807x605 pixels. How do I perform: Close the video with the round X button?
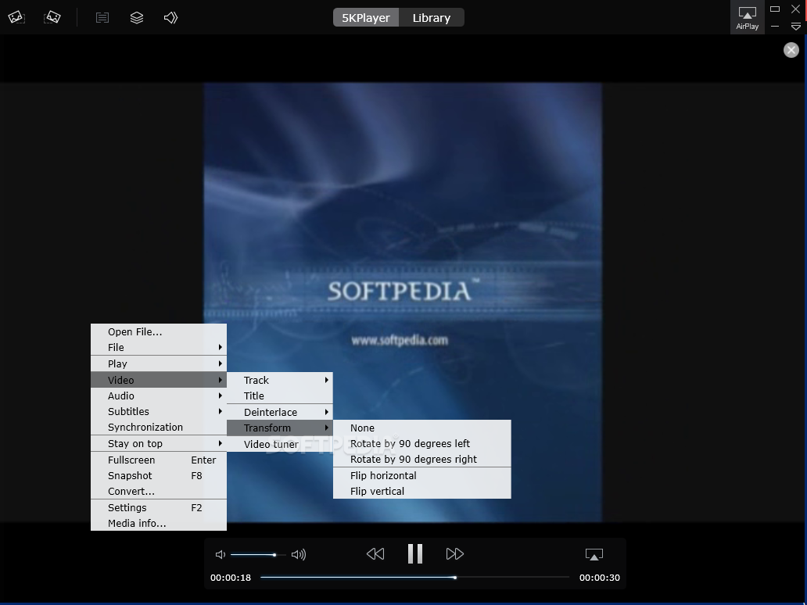coord(791,50)
